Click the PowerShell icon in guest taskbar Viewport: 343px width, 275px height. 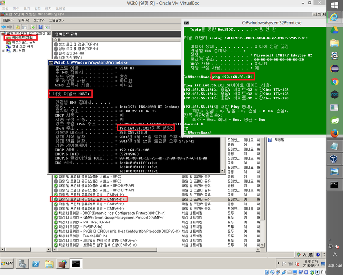pyautogui.click(x=35, y=264)
